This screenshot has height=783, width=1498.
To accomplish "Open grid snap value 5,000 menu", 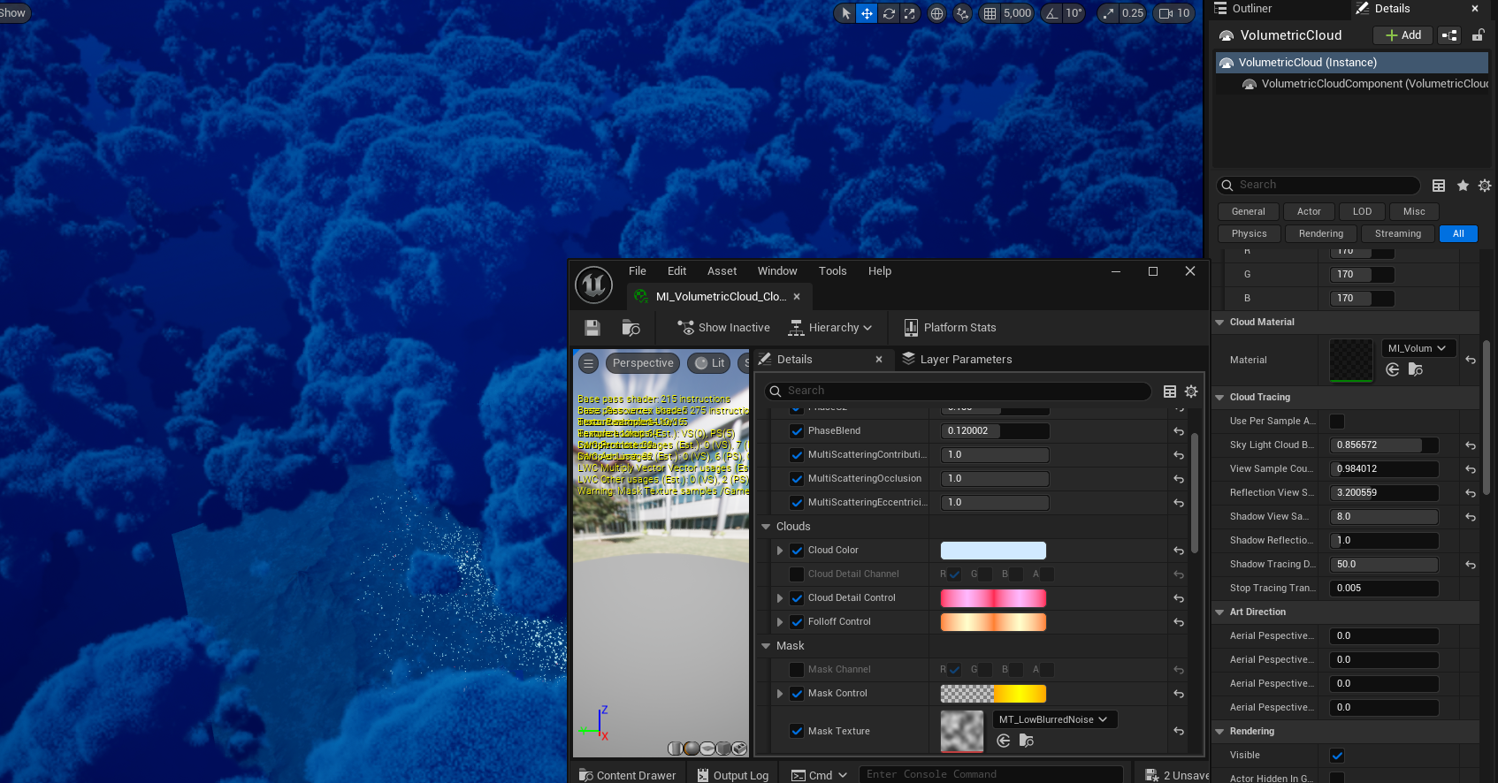I will (1017, 13).
